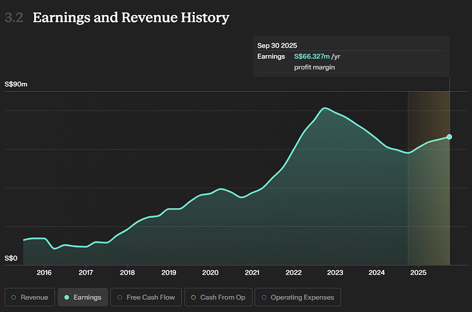The image size is (472, 312).
Task: Select the 2016 label on the x-axis
Action: pyautogui.click(x=44, y=272)
